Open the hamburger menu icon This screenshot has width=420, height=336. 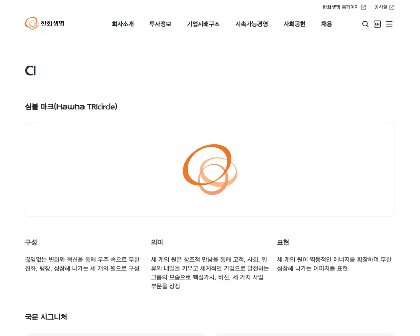click(389, 24)
